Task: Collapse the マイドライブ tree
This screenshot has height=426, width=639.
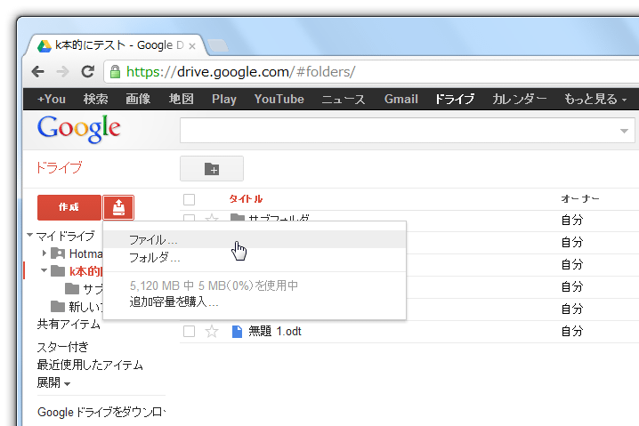Action: point(29,235)
